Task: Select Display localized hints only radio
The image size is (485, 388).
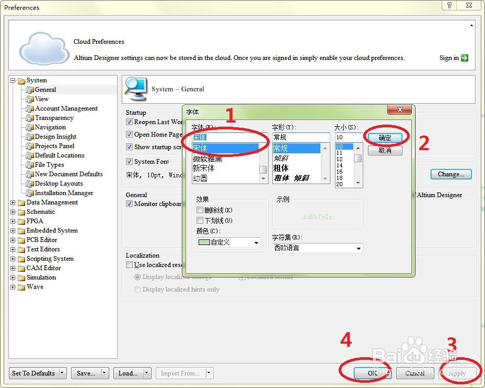Action: coord(137,289)
